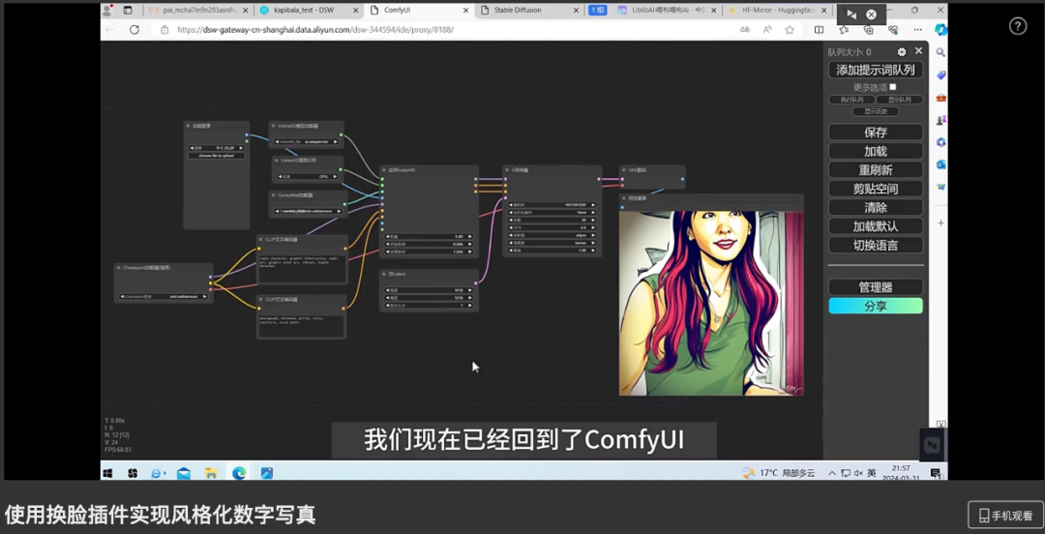Click the generated preview image
Viewport: 1045px width, 534px height.
pyautogui.click(x=711, y=304)
